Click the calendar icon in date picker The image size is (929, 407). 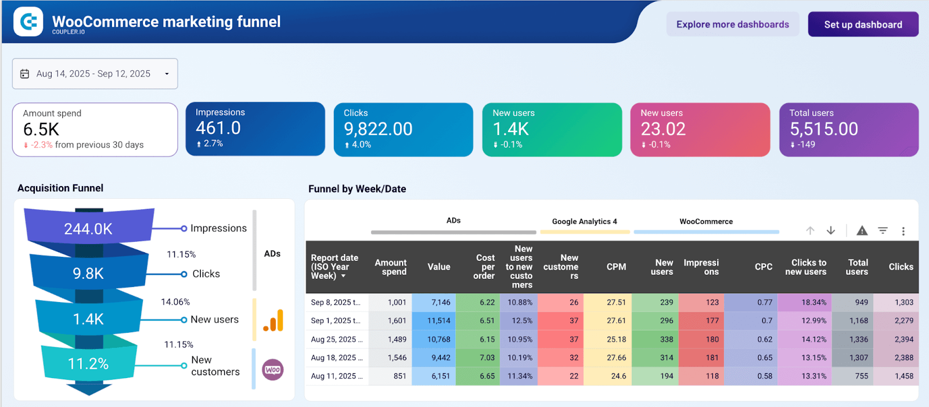tap(24, 74)
